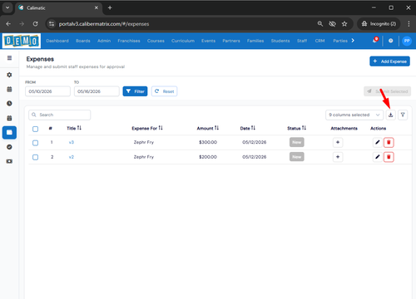Open the v2 expense link
Screen dimensions: 416x299
coord(72,157)
